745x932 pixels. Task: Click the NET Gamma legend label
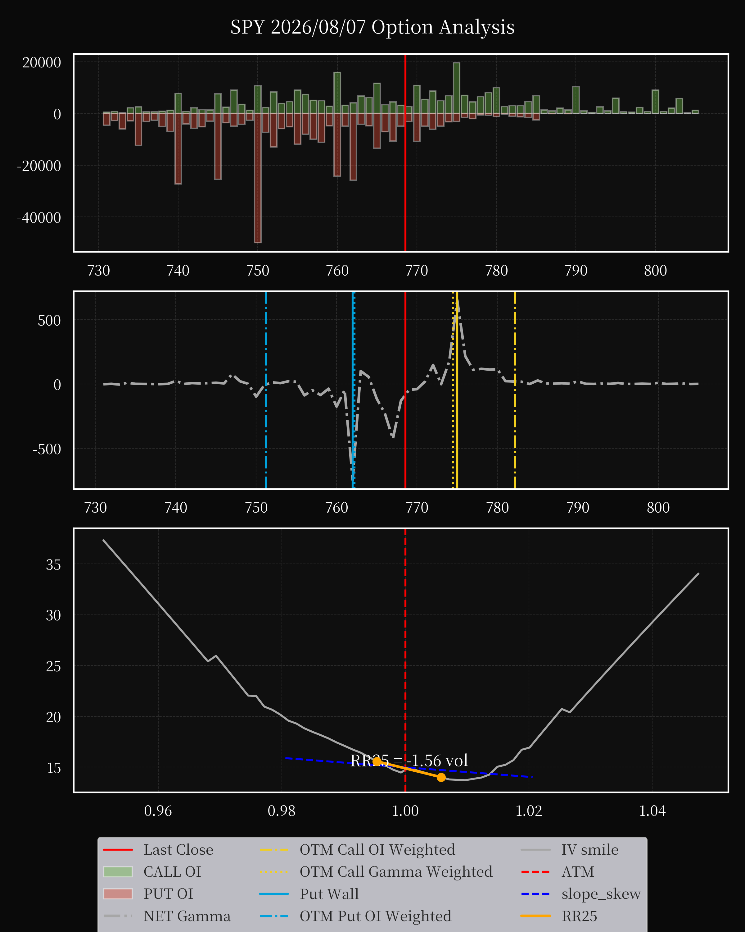tap(187, 916)
